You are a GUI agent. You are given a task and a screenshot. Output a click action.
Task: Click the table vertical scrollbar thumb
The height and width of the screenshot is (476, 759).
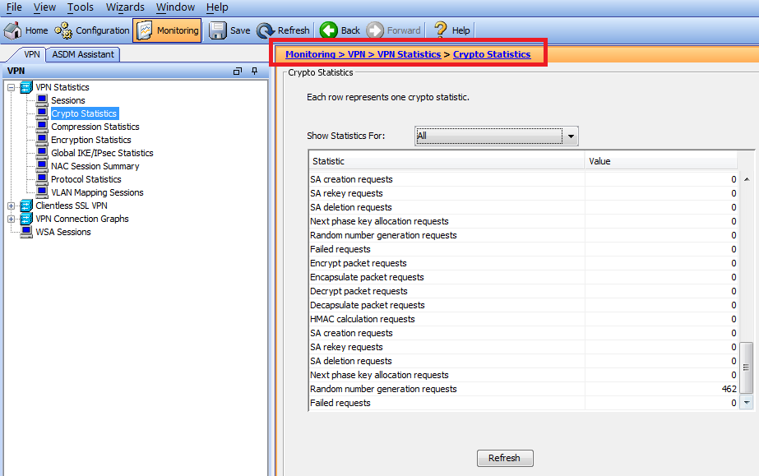click(747, 367)
